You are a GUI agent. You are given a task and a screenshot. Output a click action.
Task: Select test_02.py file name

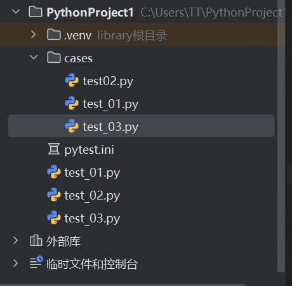[92, 196]
